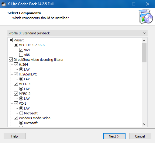The width and height of the screenshot is (155, 143).
Task: Toggle the MPC-HC 1.7.16.6 checkbox
Action: [x=16, y=45]
